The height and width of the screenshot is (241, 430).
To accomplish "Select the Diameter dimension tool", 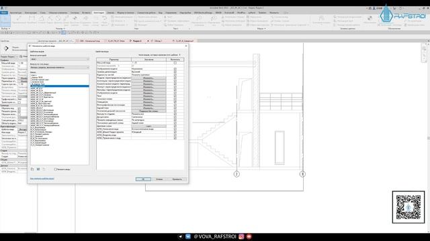I will click(x=58, y=21).
